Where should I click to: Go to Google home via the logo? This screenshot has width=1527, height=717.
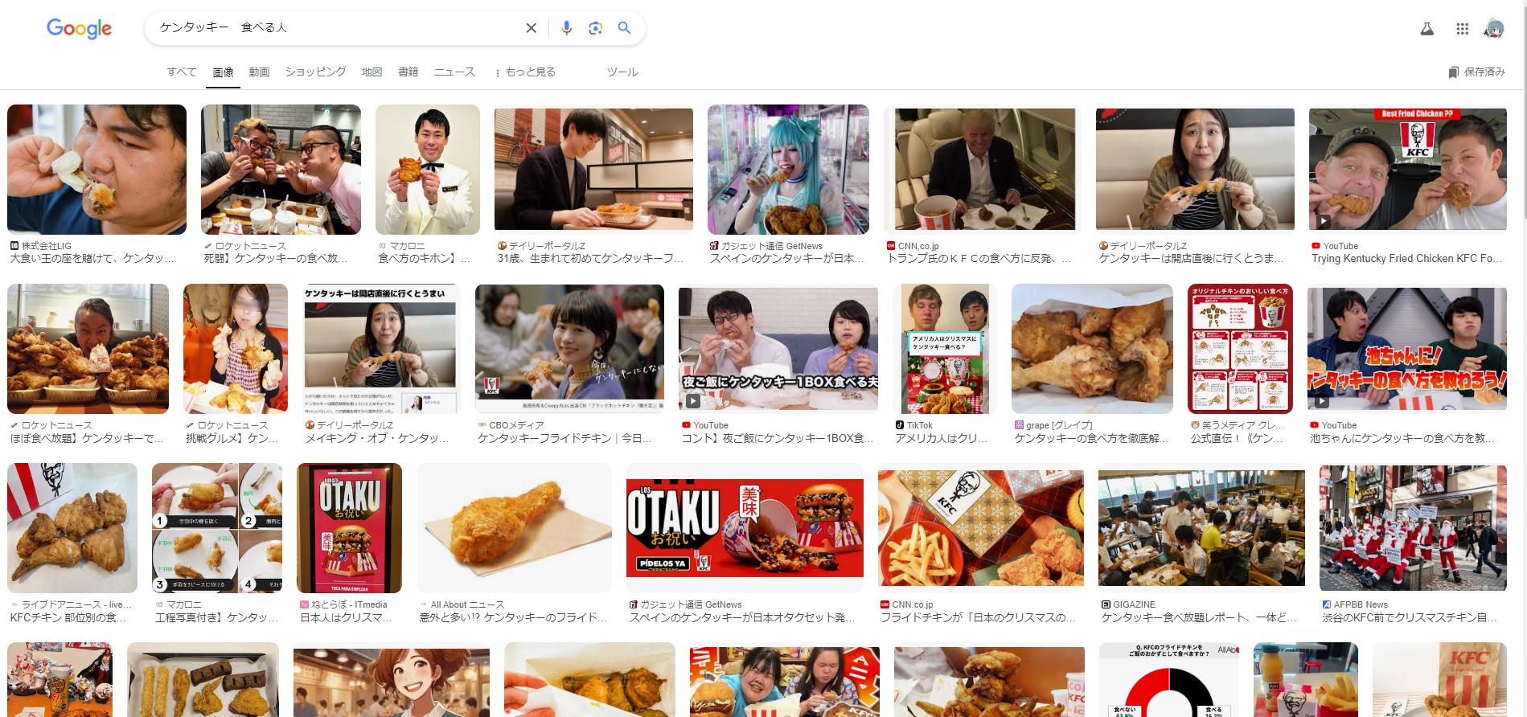[79, 29]
